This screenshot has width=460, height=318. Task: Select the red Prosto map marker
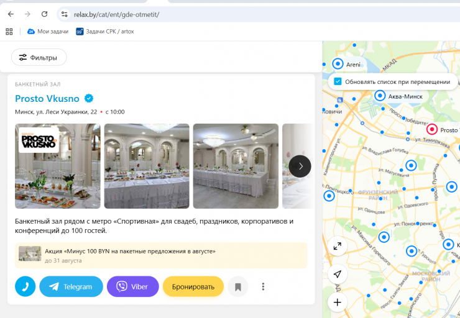pyautogui.click(x=432, y=129)
